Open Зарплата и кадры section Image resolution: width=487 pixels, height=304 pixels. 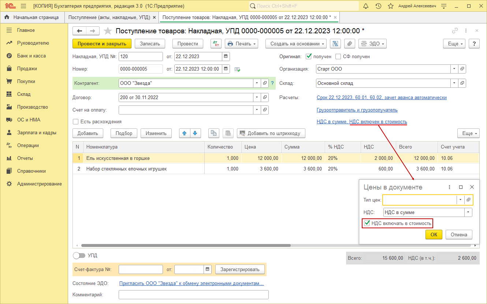(37, 132)
